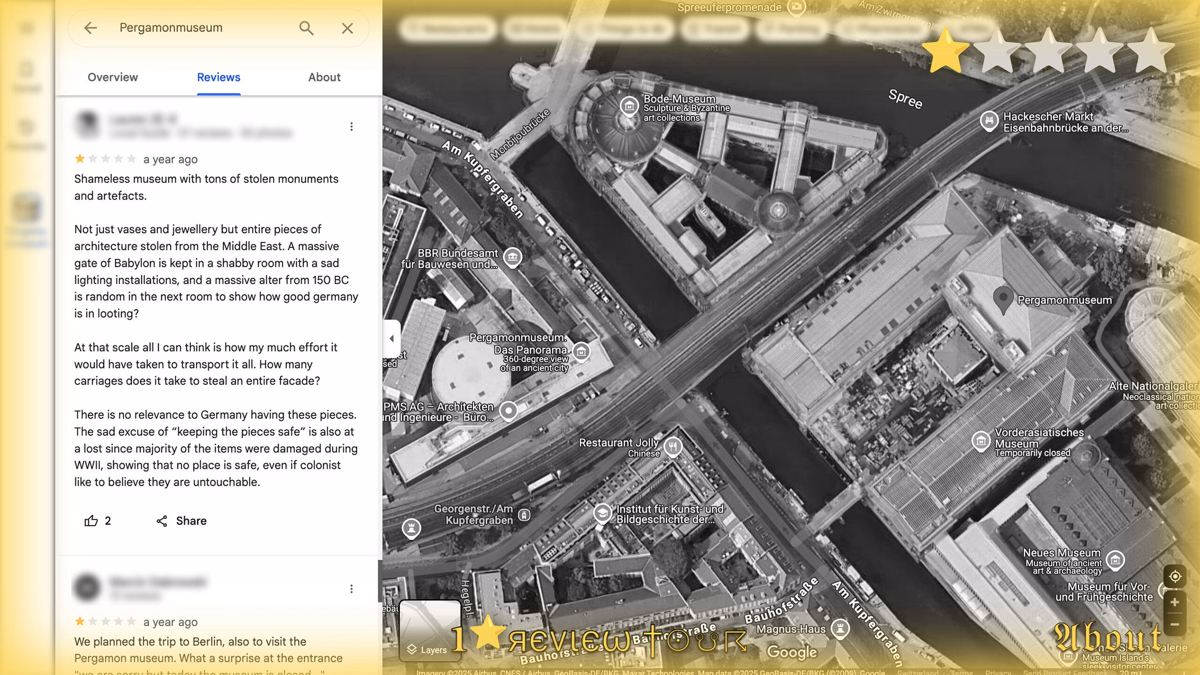The height and width of the screenshot is (675, 1200).
Task: Share the 'Shameless museum' review
Action: click(181, 521)
